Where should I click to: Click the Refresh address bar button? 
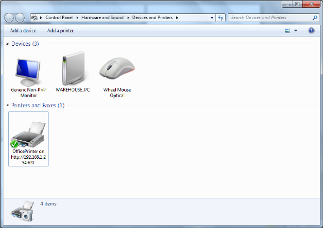(221, 18)
